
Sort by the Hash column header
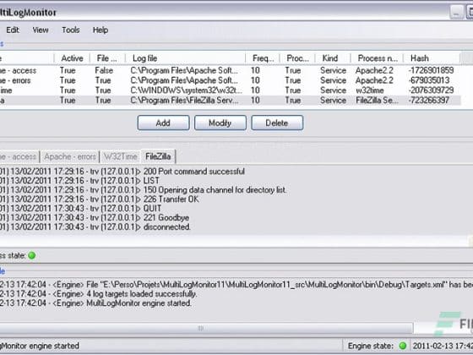[432, 58]
